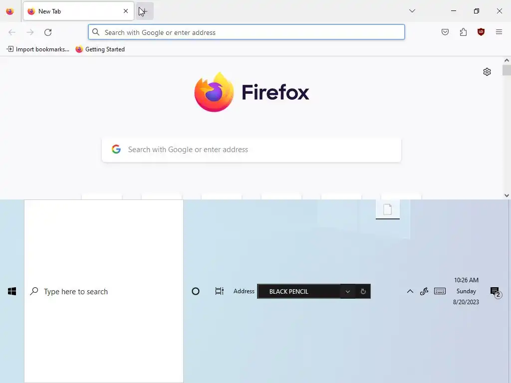Expand the taskbar address dropdown arrow
511x383 pixels.
(x=348, y=291)
